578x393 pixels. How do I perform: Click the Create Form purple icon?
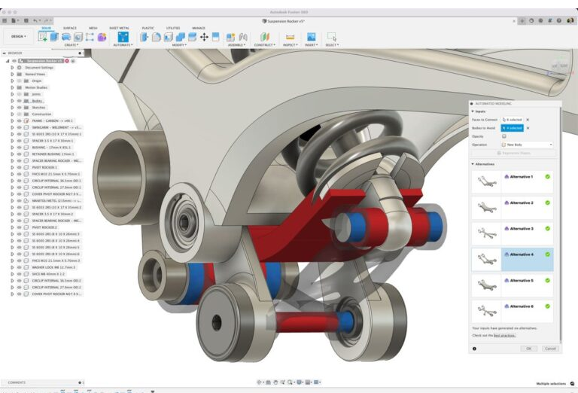coord(102,37)
